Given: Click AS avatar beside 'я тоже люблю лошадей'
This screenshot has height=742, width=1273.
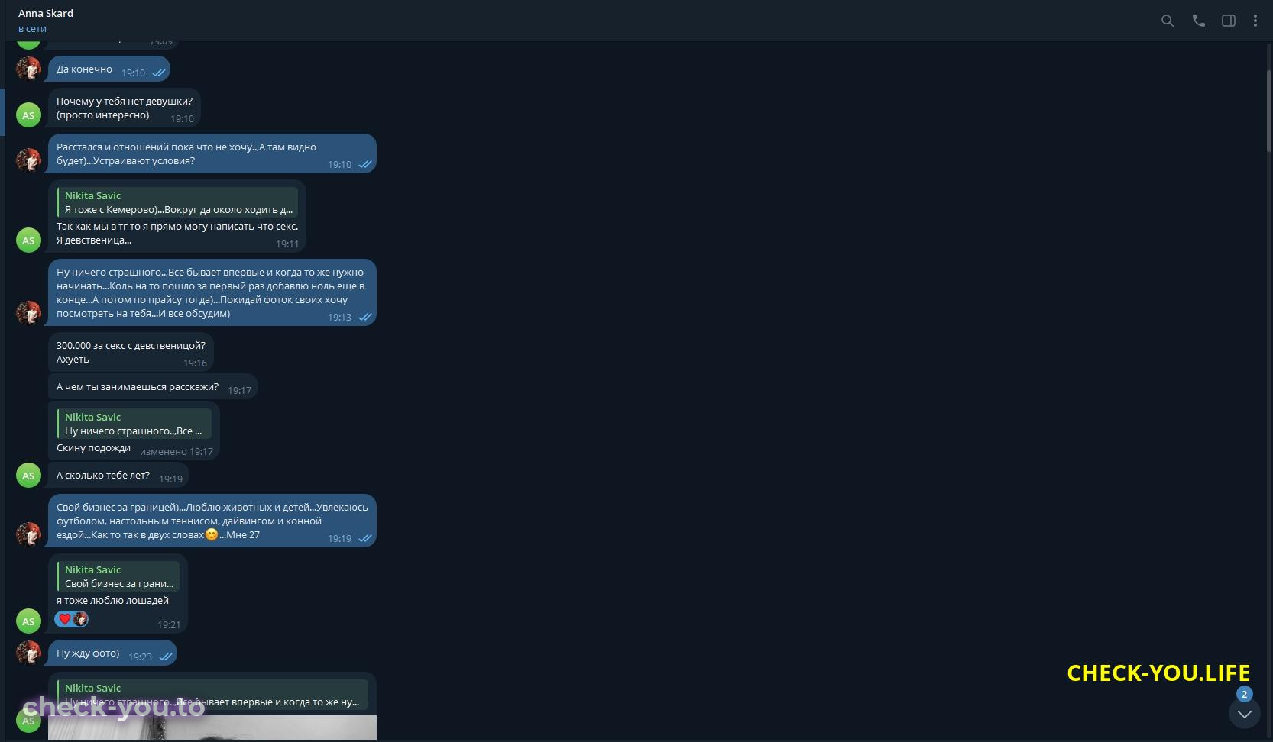Looking at the screenshot, I should (28, 621).
